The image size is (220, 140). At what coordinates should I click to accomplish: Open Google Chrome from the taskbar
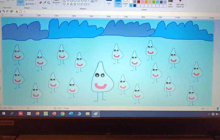coord(62,114)
